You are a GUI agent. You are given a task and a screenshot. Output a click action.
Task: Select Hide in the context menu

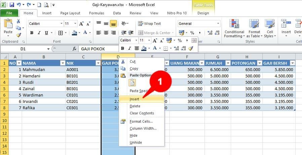coord(134,135)
